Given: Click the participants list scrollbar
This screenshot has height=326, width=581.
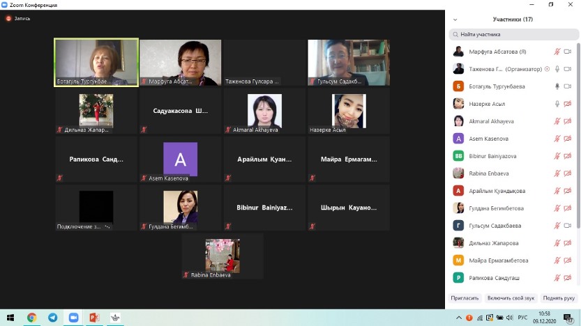Looking at the screenshot, I should click(578, 139).
